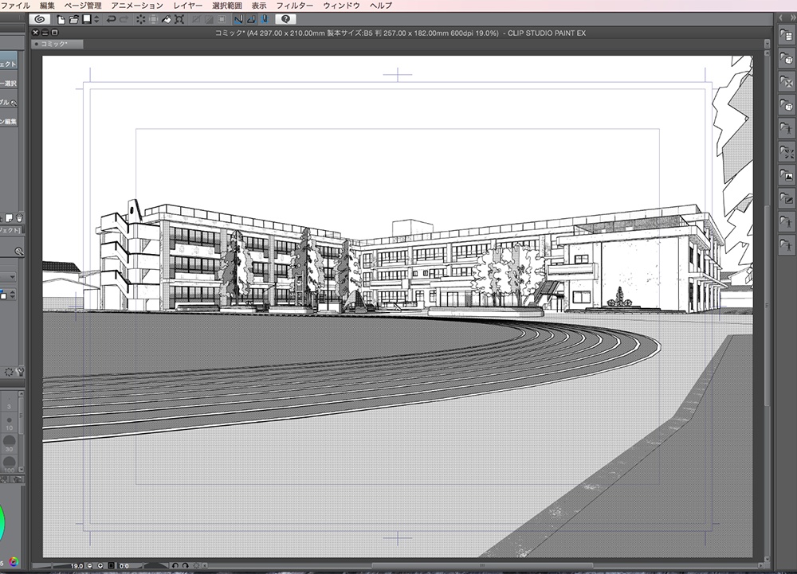Click the horizontal scrollbar at canvas bottom
Viewport: 797px width, 574px height.
click(x=482, y=565)
